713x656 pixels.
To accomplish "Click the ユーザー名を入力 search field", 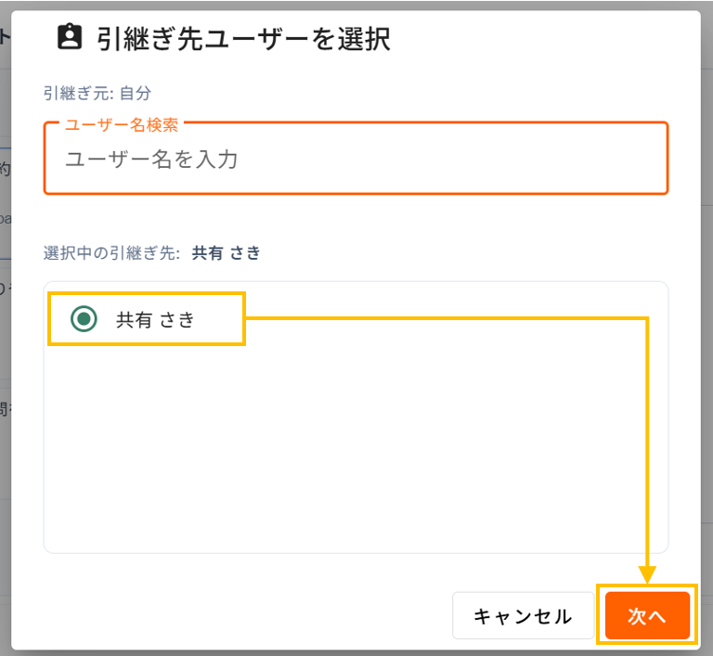I will tap(356, 159).
